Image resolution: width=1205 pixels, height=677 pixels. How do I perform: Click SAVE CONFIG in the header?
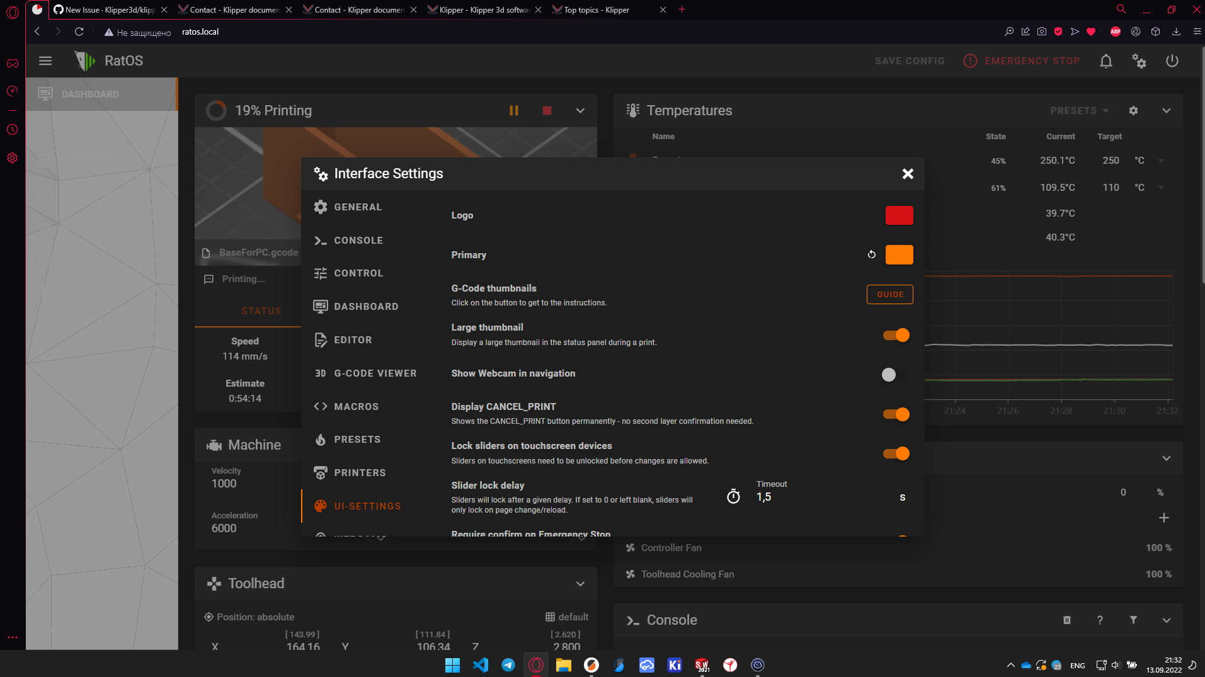909,60
